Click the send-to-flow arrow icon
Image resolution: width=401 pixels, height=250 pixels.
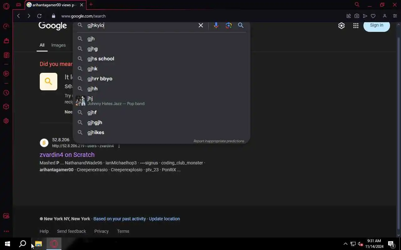pyautogui.click(x=365, y=16)
